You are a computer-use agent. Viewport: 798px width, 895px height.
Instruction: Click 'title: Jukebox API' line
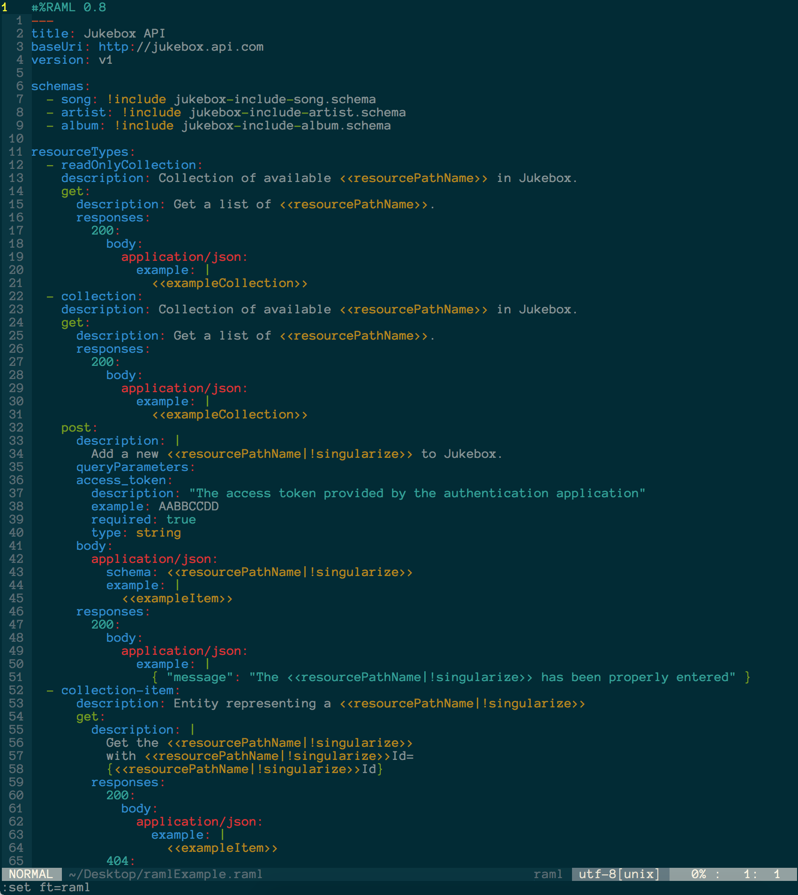tap(98, 33)
